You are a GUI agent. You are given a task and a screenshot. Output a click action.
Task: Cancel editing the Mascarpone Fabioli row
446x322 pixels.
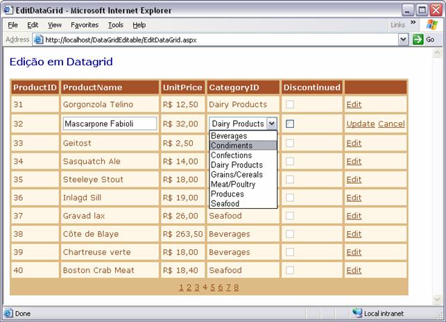click(x=391, y=124)
